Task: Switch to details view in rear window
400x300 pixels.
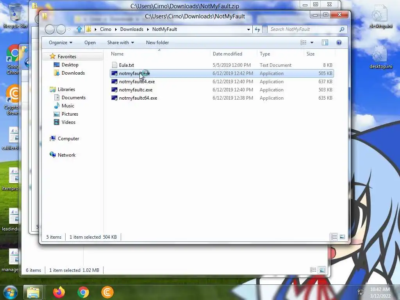Action: (313, 270)
